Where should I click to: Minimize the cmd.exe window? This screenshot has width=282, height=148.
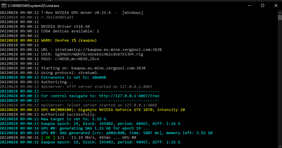pyautogui.click(x=250, y=5)
